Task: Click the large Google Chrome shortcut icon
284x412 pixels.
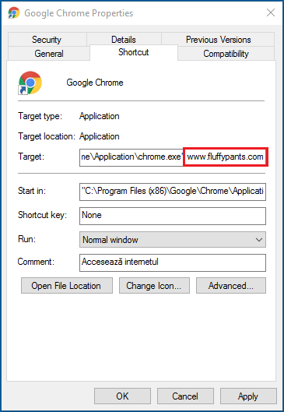Action: pyautogui.click(x=30, y=83)
